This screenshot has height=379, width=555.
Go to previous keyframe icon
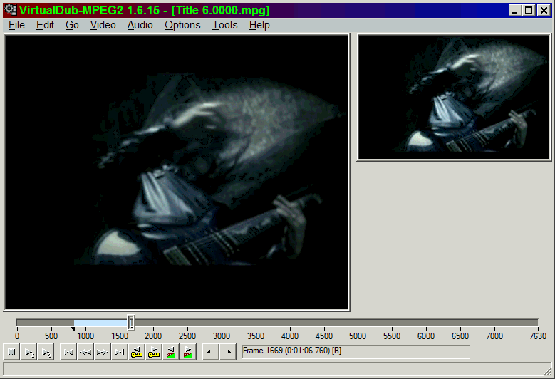pos(136,352)
